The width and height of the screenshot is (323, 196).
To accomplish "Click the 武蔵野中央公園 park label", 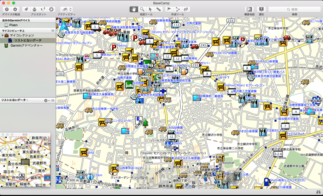I will click(x=294, y=166).
